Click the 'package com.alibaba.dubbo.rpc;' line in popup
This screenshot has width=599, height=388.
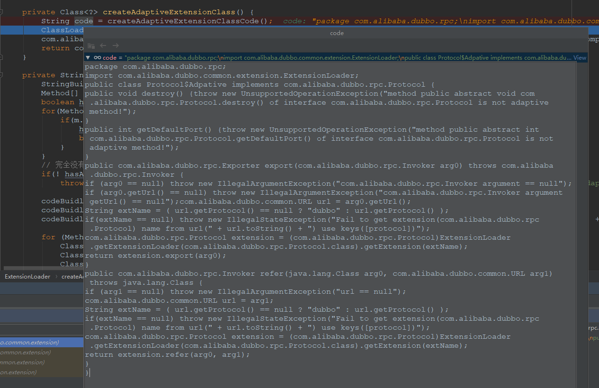tap(155, 67)
